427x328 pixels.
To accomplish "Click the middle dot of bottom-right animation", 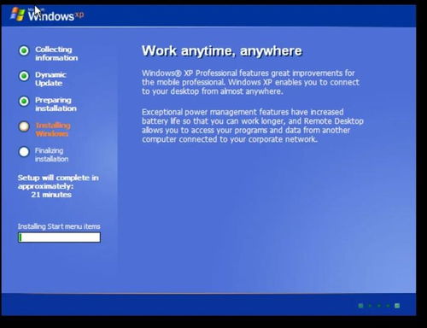I will (379, 306).
